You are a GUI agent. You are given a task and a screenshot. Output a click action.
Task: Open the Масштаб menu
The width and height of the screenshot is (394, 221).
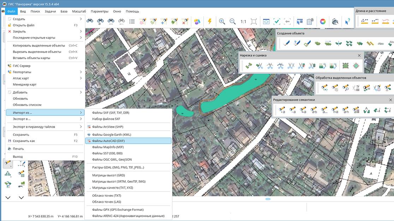tap(79, 11)
